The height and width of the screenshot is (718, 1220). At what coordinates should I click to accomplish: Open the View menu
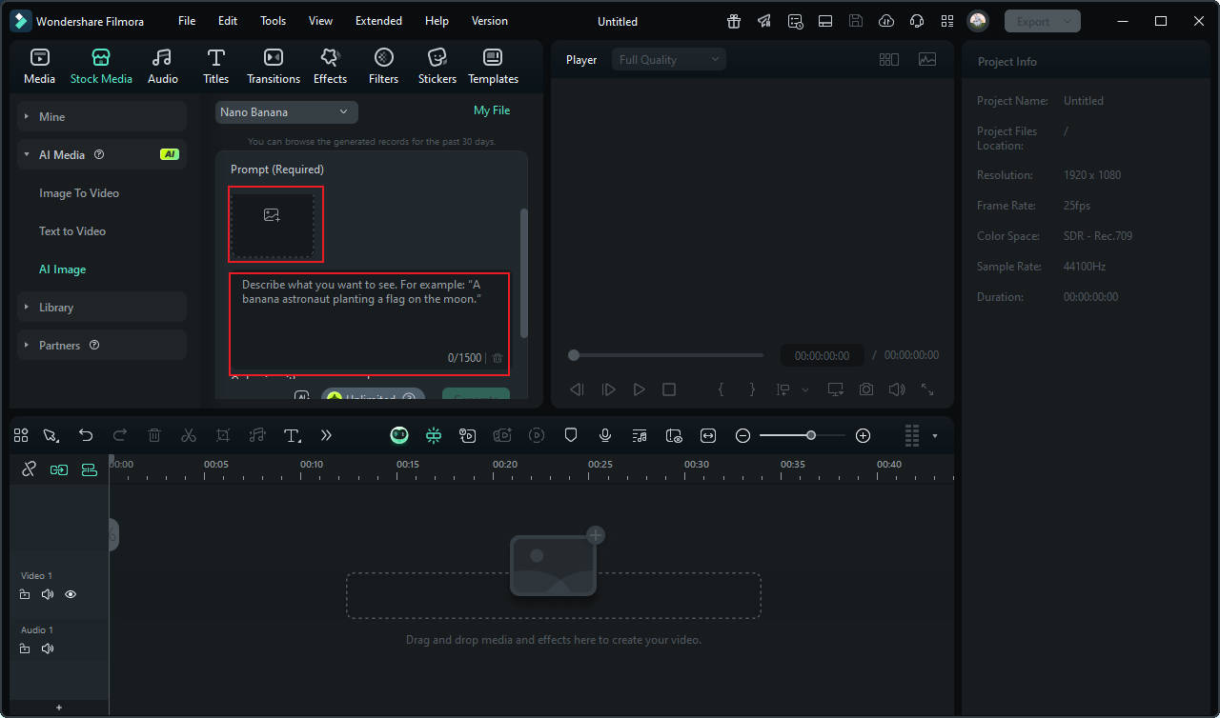(x=320, y=21)
